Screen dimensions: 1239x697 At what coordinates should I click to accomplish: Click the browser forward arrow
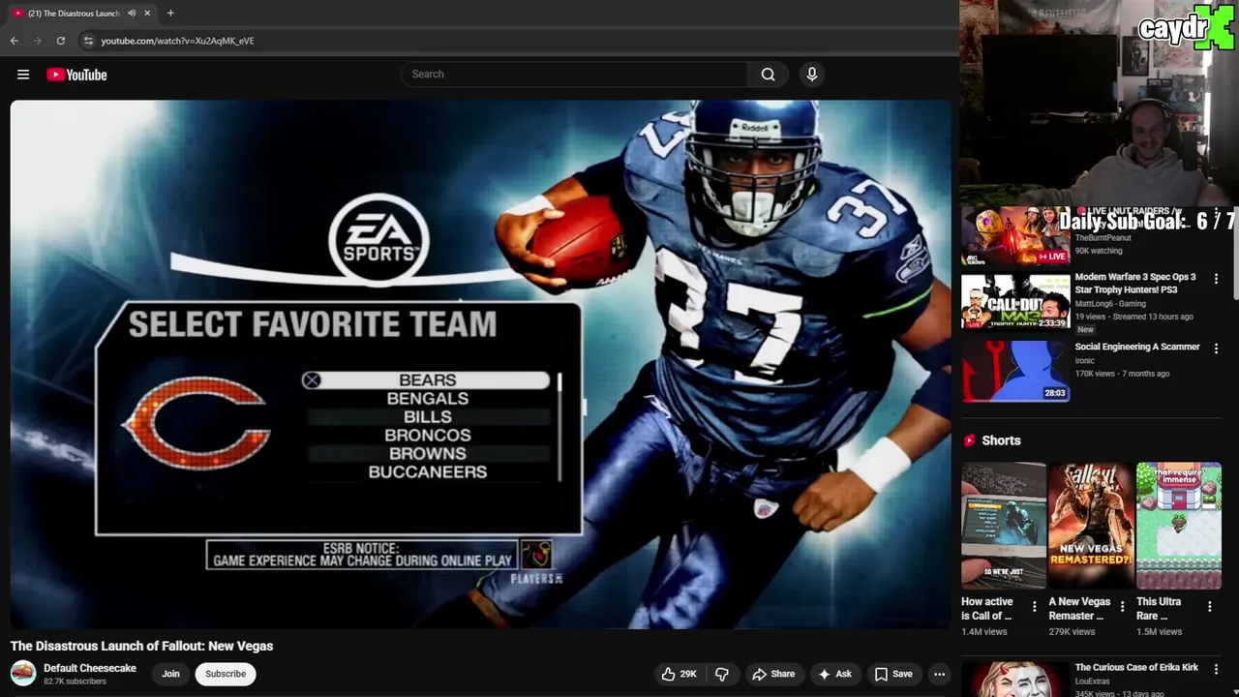coord(37,41)
